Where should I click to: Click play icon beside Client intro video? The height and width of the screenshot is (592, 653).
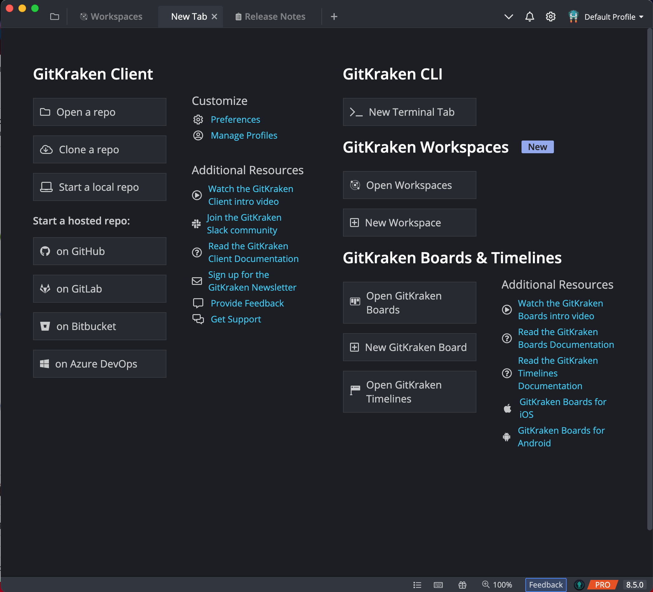[197, 195]
